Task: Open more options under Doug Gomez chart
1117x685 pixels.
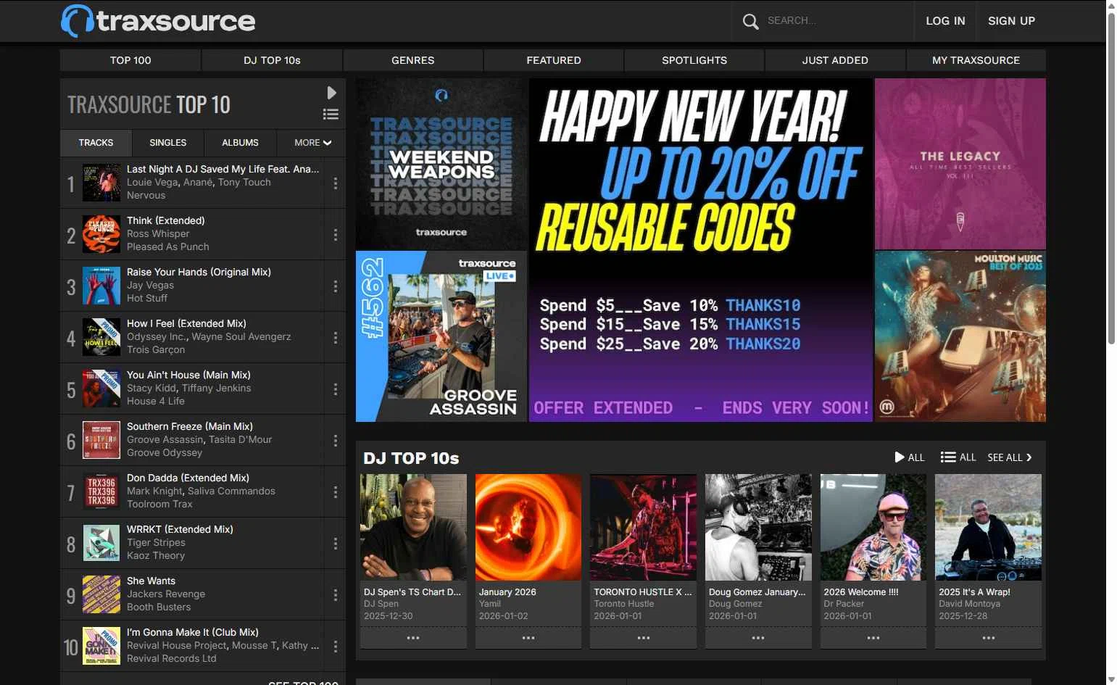Action: (758, 638)
